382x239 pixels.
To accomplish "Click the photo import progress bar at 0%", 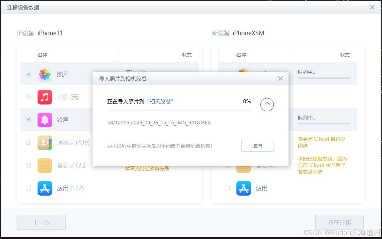I will tap(179, 111).
